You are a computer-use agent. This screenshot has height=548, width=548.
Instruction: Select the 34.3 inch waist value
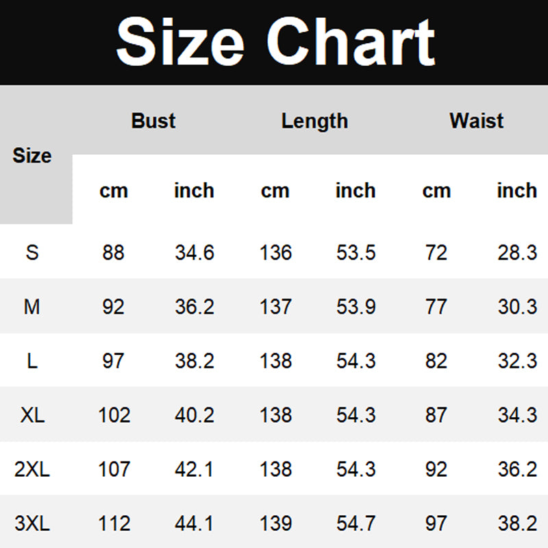tap(517, 414)
